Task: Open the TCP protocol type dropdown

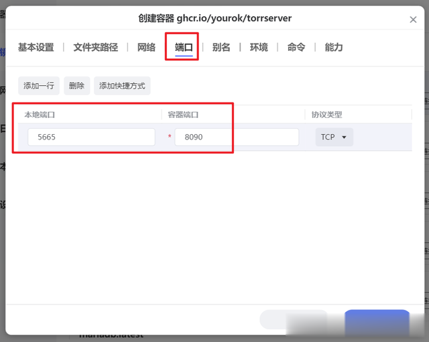Action: click(334, 137)
